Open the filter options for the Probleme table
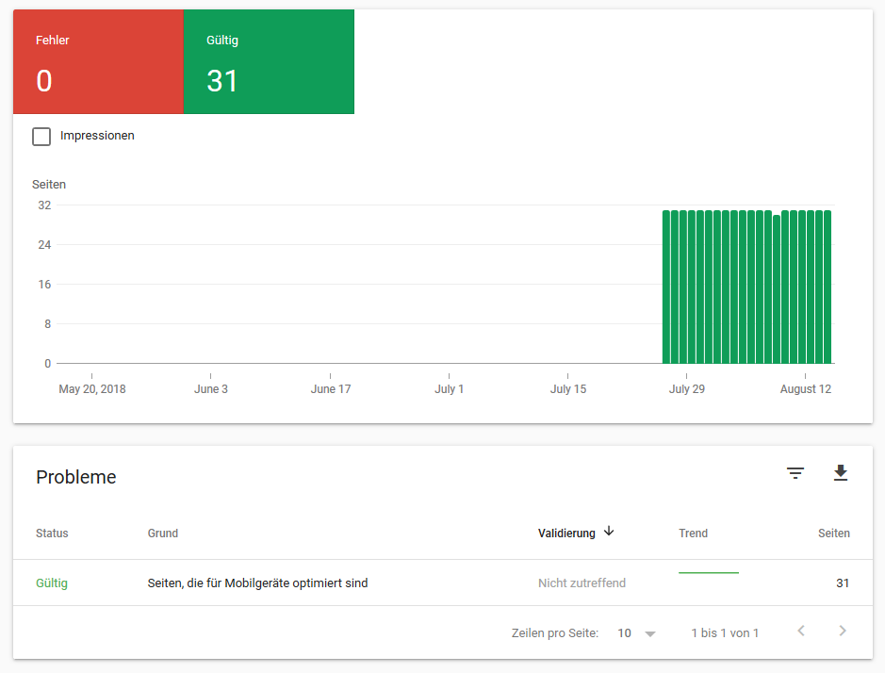The height and width of the screenshot is (673, 885). point(795,473)
